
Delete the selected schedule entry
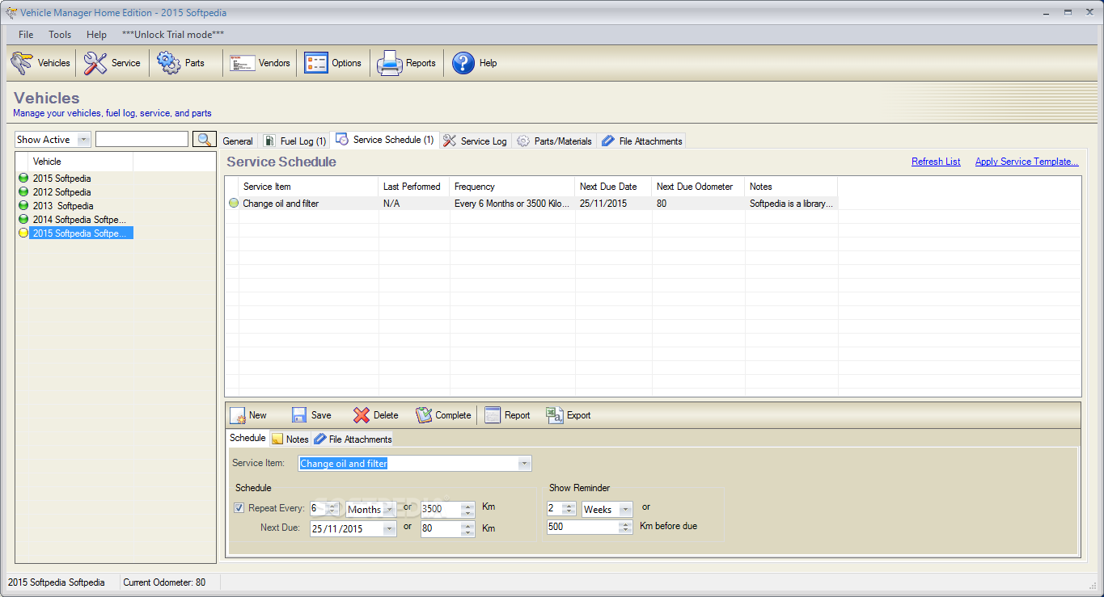[376, 415]
